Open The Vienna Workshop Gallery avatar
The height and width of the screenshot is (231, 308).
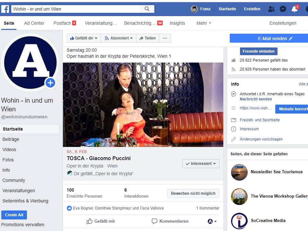point(239,196)
